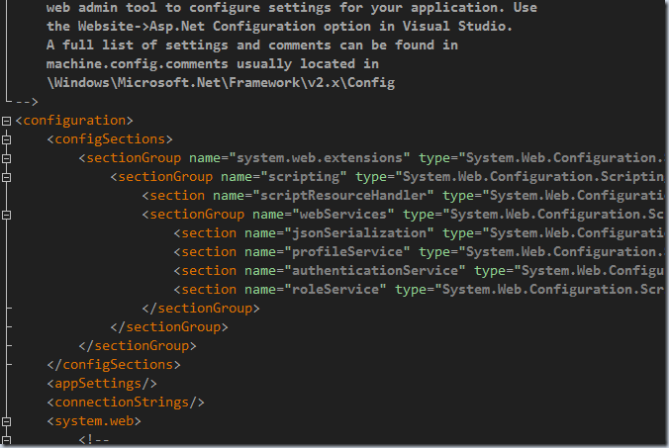Click the "profileService" name value

pos(347,252)
